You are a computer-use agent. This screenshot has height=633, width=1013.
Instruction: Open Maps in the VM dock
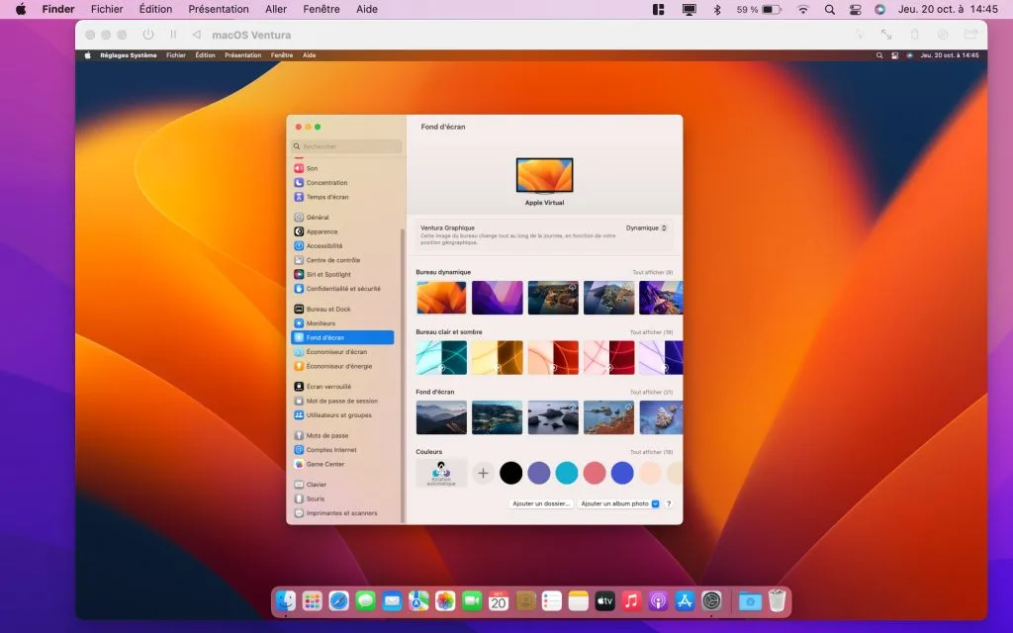click(x=418, y=601)
